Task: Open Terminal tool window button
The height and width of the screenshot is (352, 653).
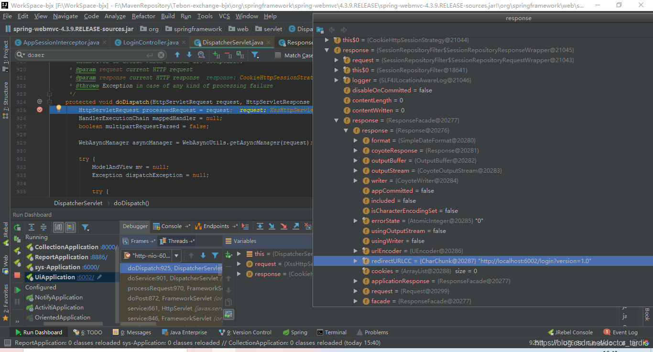Action: coord(331,332)
